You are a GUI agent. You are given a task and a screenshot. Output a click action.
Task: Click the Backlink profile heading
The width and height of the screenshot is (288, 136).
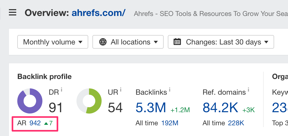tap(45, 77)
